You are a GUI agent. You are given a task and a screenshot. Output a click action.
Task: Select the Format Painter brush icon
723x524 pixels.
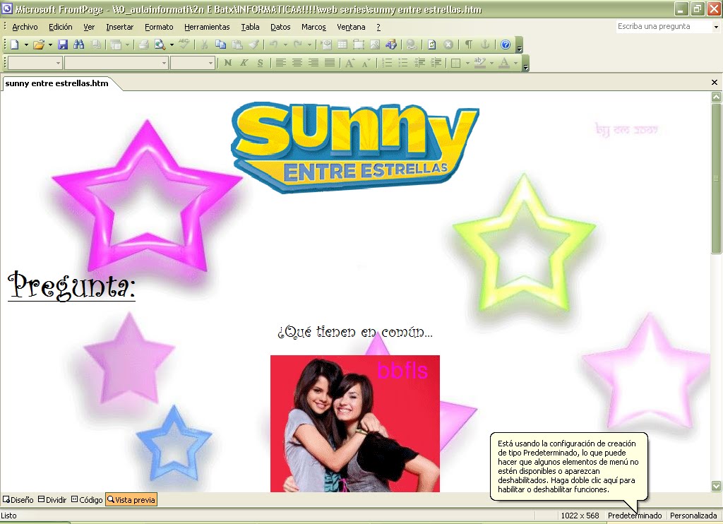click(x=253, y=44)
